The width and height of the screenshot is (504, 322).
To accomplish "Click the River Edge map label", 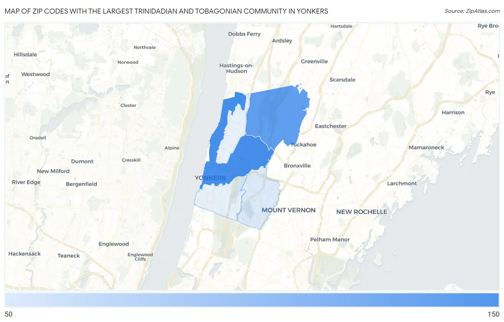I will (26, 182).
